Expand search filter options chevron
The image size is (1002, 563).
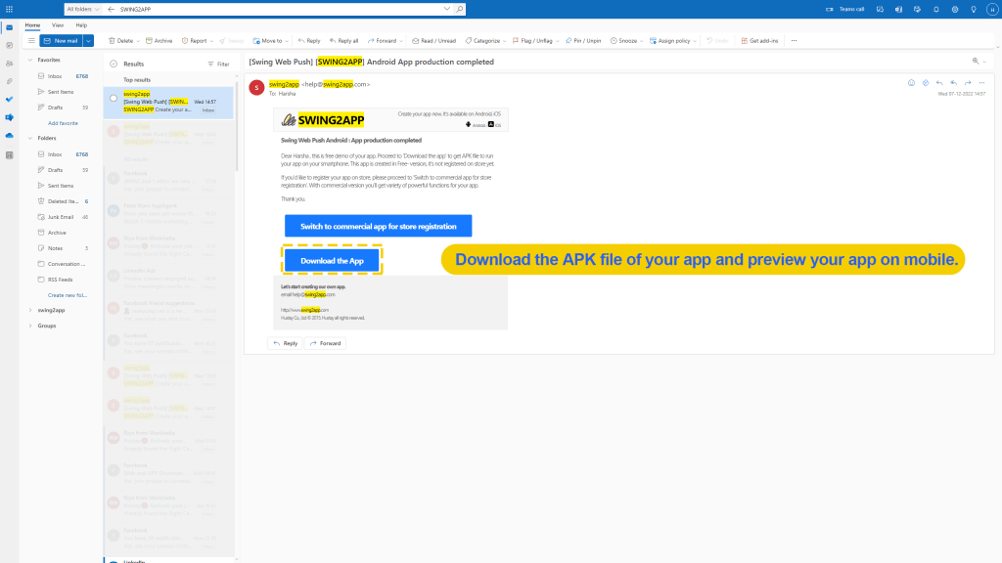446,9
